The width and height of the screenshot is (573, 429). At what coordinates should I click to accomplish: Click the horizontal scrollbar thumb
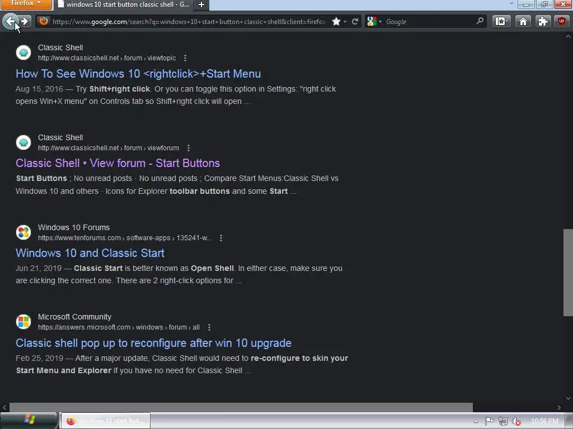[241, 407]
